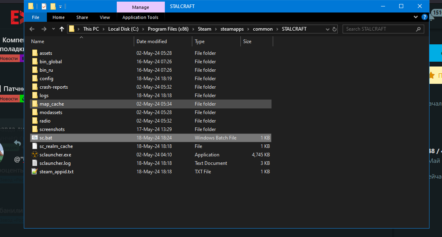Click Windows Batch File type text
Viewport: 442px width, 237px height.
215,138
